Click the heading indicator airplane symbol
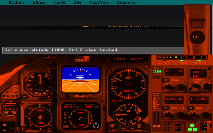Viewport: 213px width, 133px height. pos(40,117)
